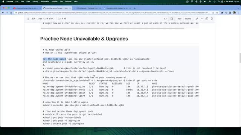
Task: Open Control Center in menu bar
Action: tap(222, 1)
